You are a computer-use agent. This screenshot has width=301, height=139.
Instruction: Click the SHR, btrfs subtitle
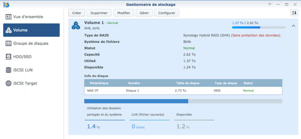coord(92,28)
